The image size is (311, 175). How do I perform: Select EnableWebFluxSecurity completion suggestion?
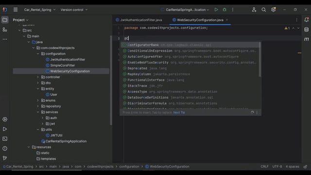pos(190,62)
